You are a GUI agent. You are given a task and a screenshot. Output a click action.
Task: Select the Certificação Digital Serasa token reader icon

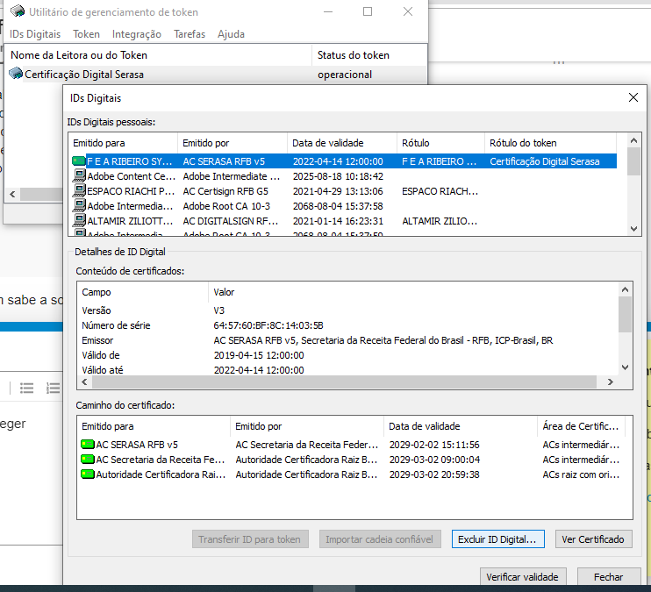(x=16, y=74)
